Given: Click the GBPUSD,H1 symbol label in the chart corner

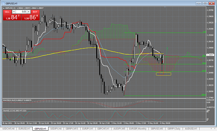Looking at the screenshot, I should tap(10, 8).
